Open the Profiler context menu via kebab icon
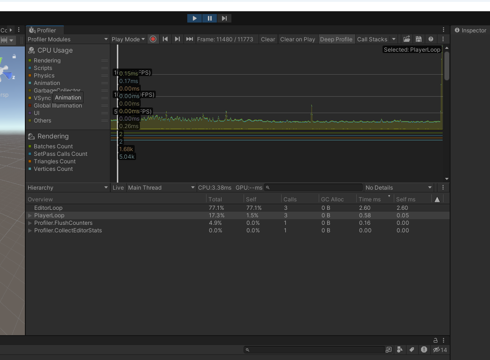Image resolution: width=490 pixels, height=360 pixels. (x=443, y=30)
